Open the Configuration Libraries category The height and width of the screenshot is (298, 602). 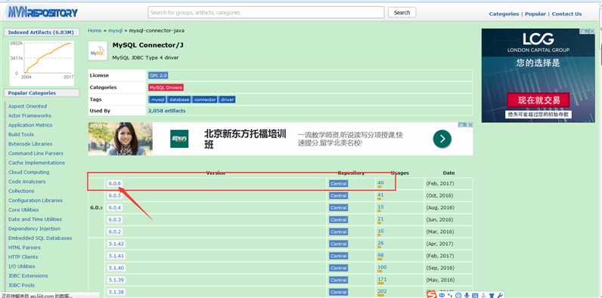pos(36,201)
